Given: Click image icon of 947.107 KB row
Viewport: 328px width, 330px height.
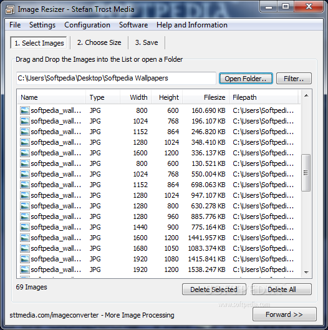Looking at the screenshot, I should [24, 195].
